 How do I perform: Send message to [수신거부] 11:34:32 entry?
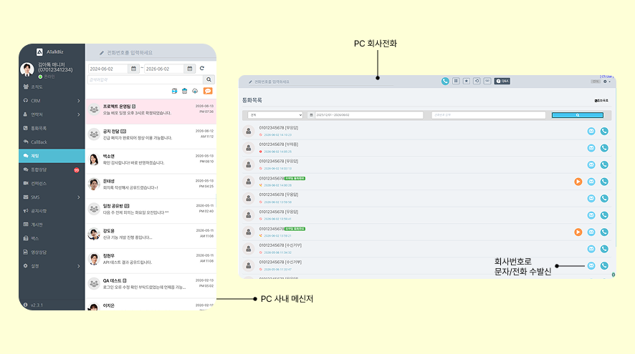coord(591,249)
